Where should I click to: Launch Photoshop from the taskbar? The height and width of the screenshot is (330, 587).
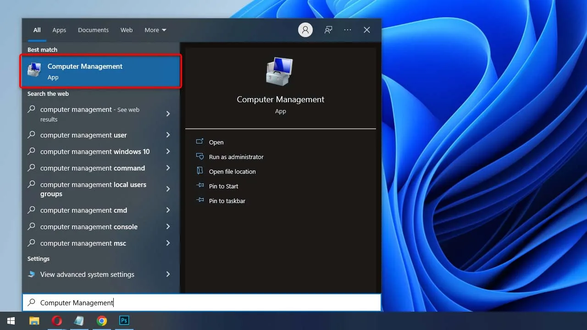pos(124,321)
